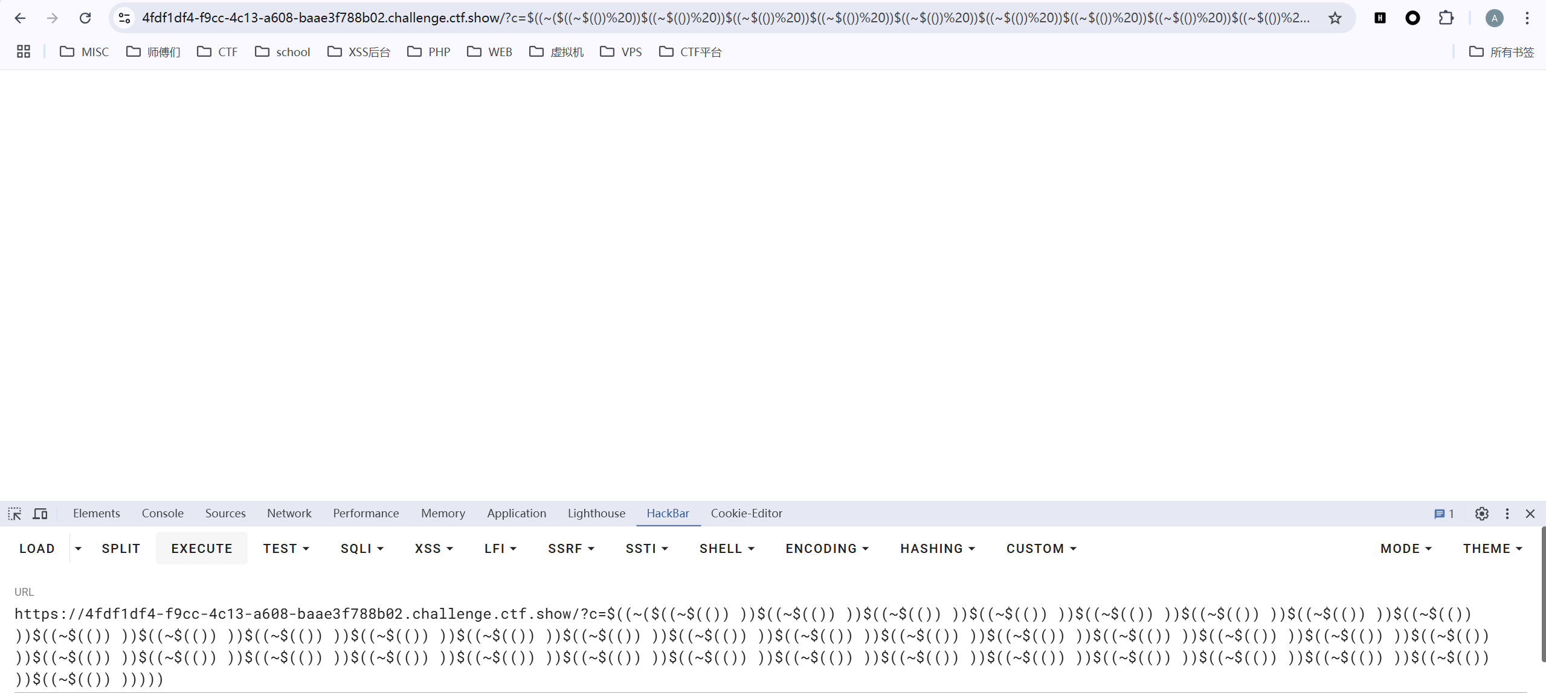Click the DevTools issues counter icon
Image resolution: width=1546 pixels, height=693 pixels.
[x=1443, y=514]
